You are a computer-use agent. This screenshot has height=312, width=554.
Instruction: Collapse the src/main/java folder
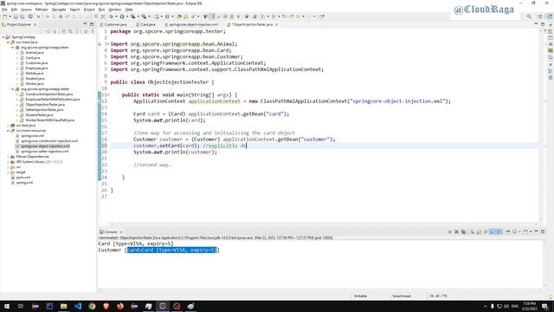[x=8, y=42]
